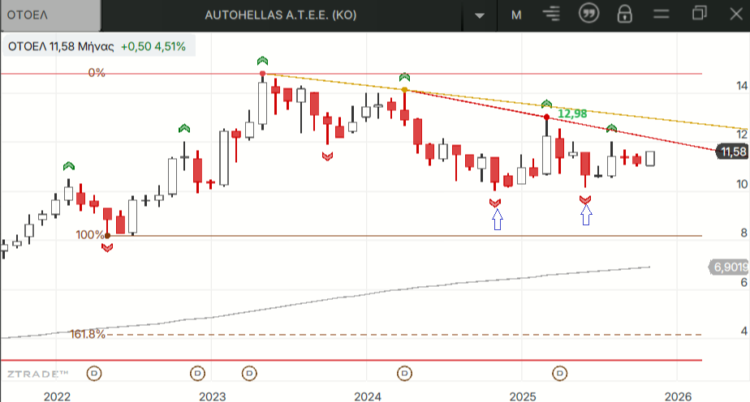
Task: Select the green signal at the 0% peak
Action: pos(262,61)
